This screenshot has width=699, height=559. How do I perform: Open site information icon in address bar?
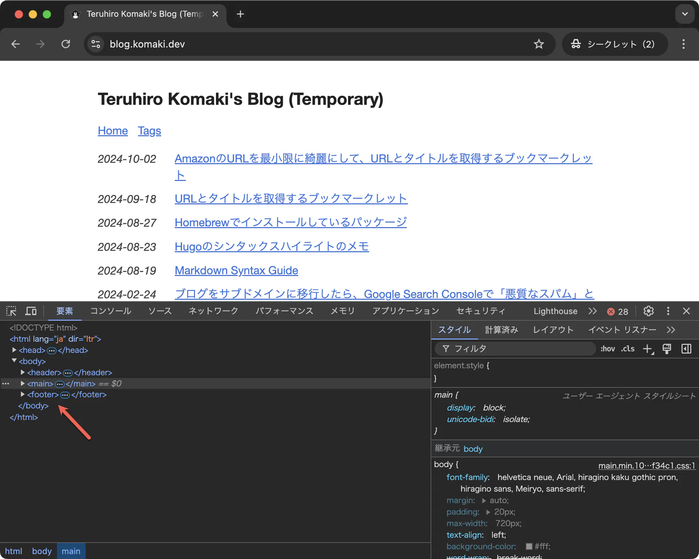pos(95,44)
